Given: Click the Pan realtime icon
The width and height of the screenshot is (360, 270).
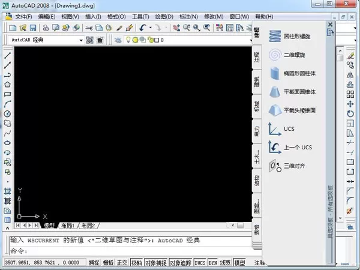Looking at the screenshot, I should pos(176,28).
